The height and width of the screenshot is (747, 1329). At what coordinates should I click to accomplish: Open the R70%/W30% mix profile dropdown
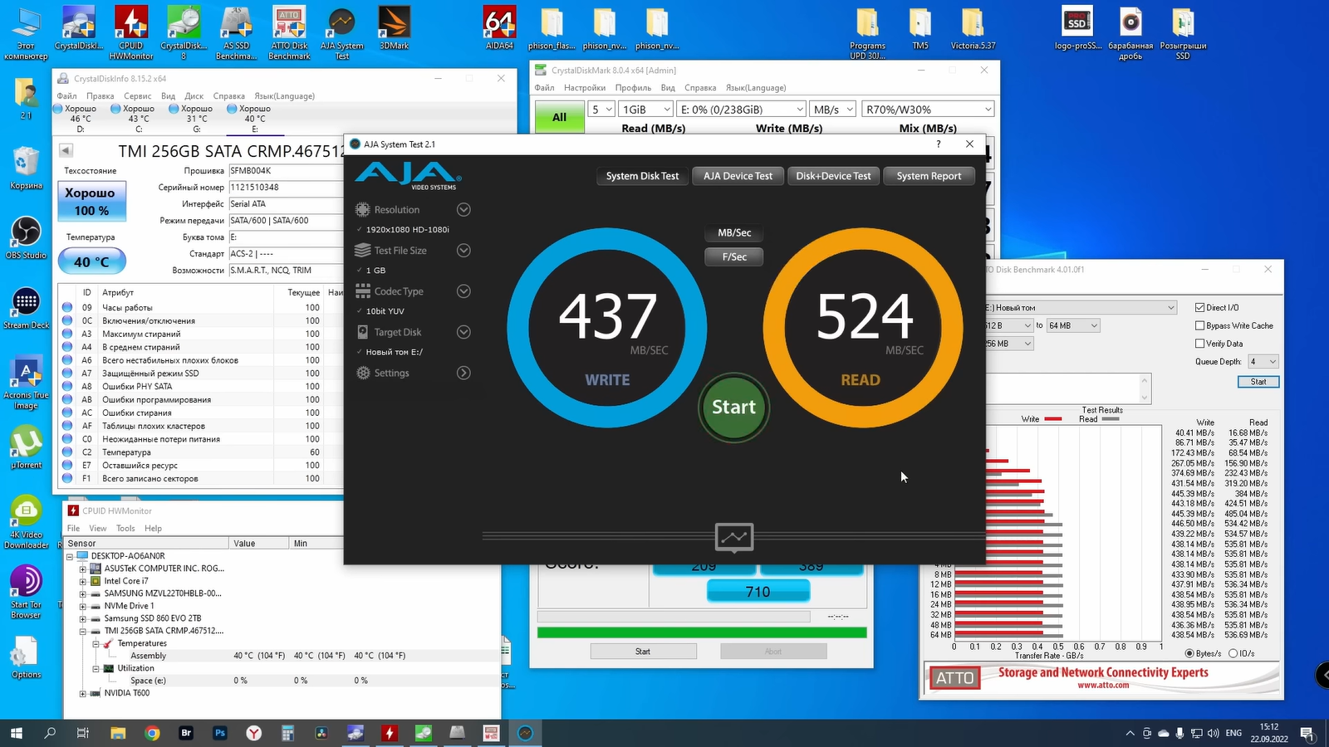927,110
